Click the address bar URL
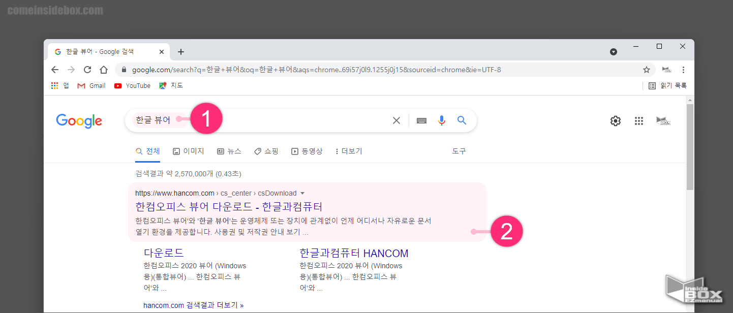 [x=316, y=70]
